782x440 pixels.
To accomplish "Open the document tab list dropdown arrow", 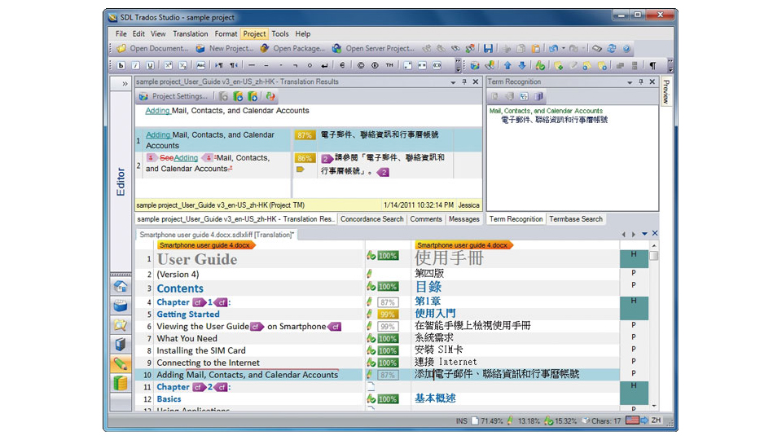I will [x=644, y=234].
